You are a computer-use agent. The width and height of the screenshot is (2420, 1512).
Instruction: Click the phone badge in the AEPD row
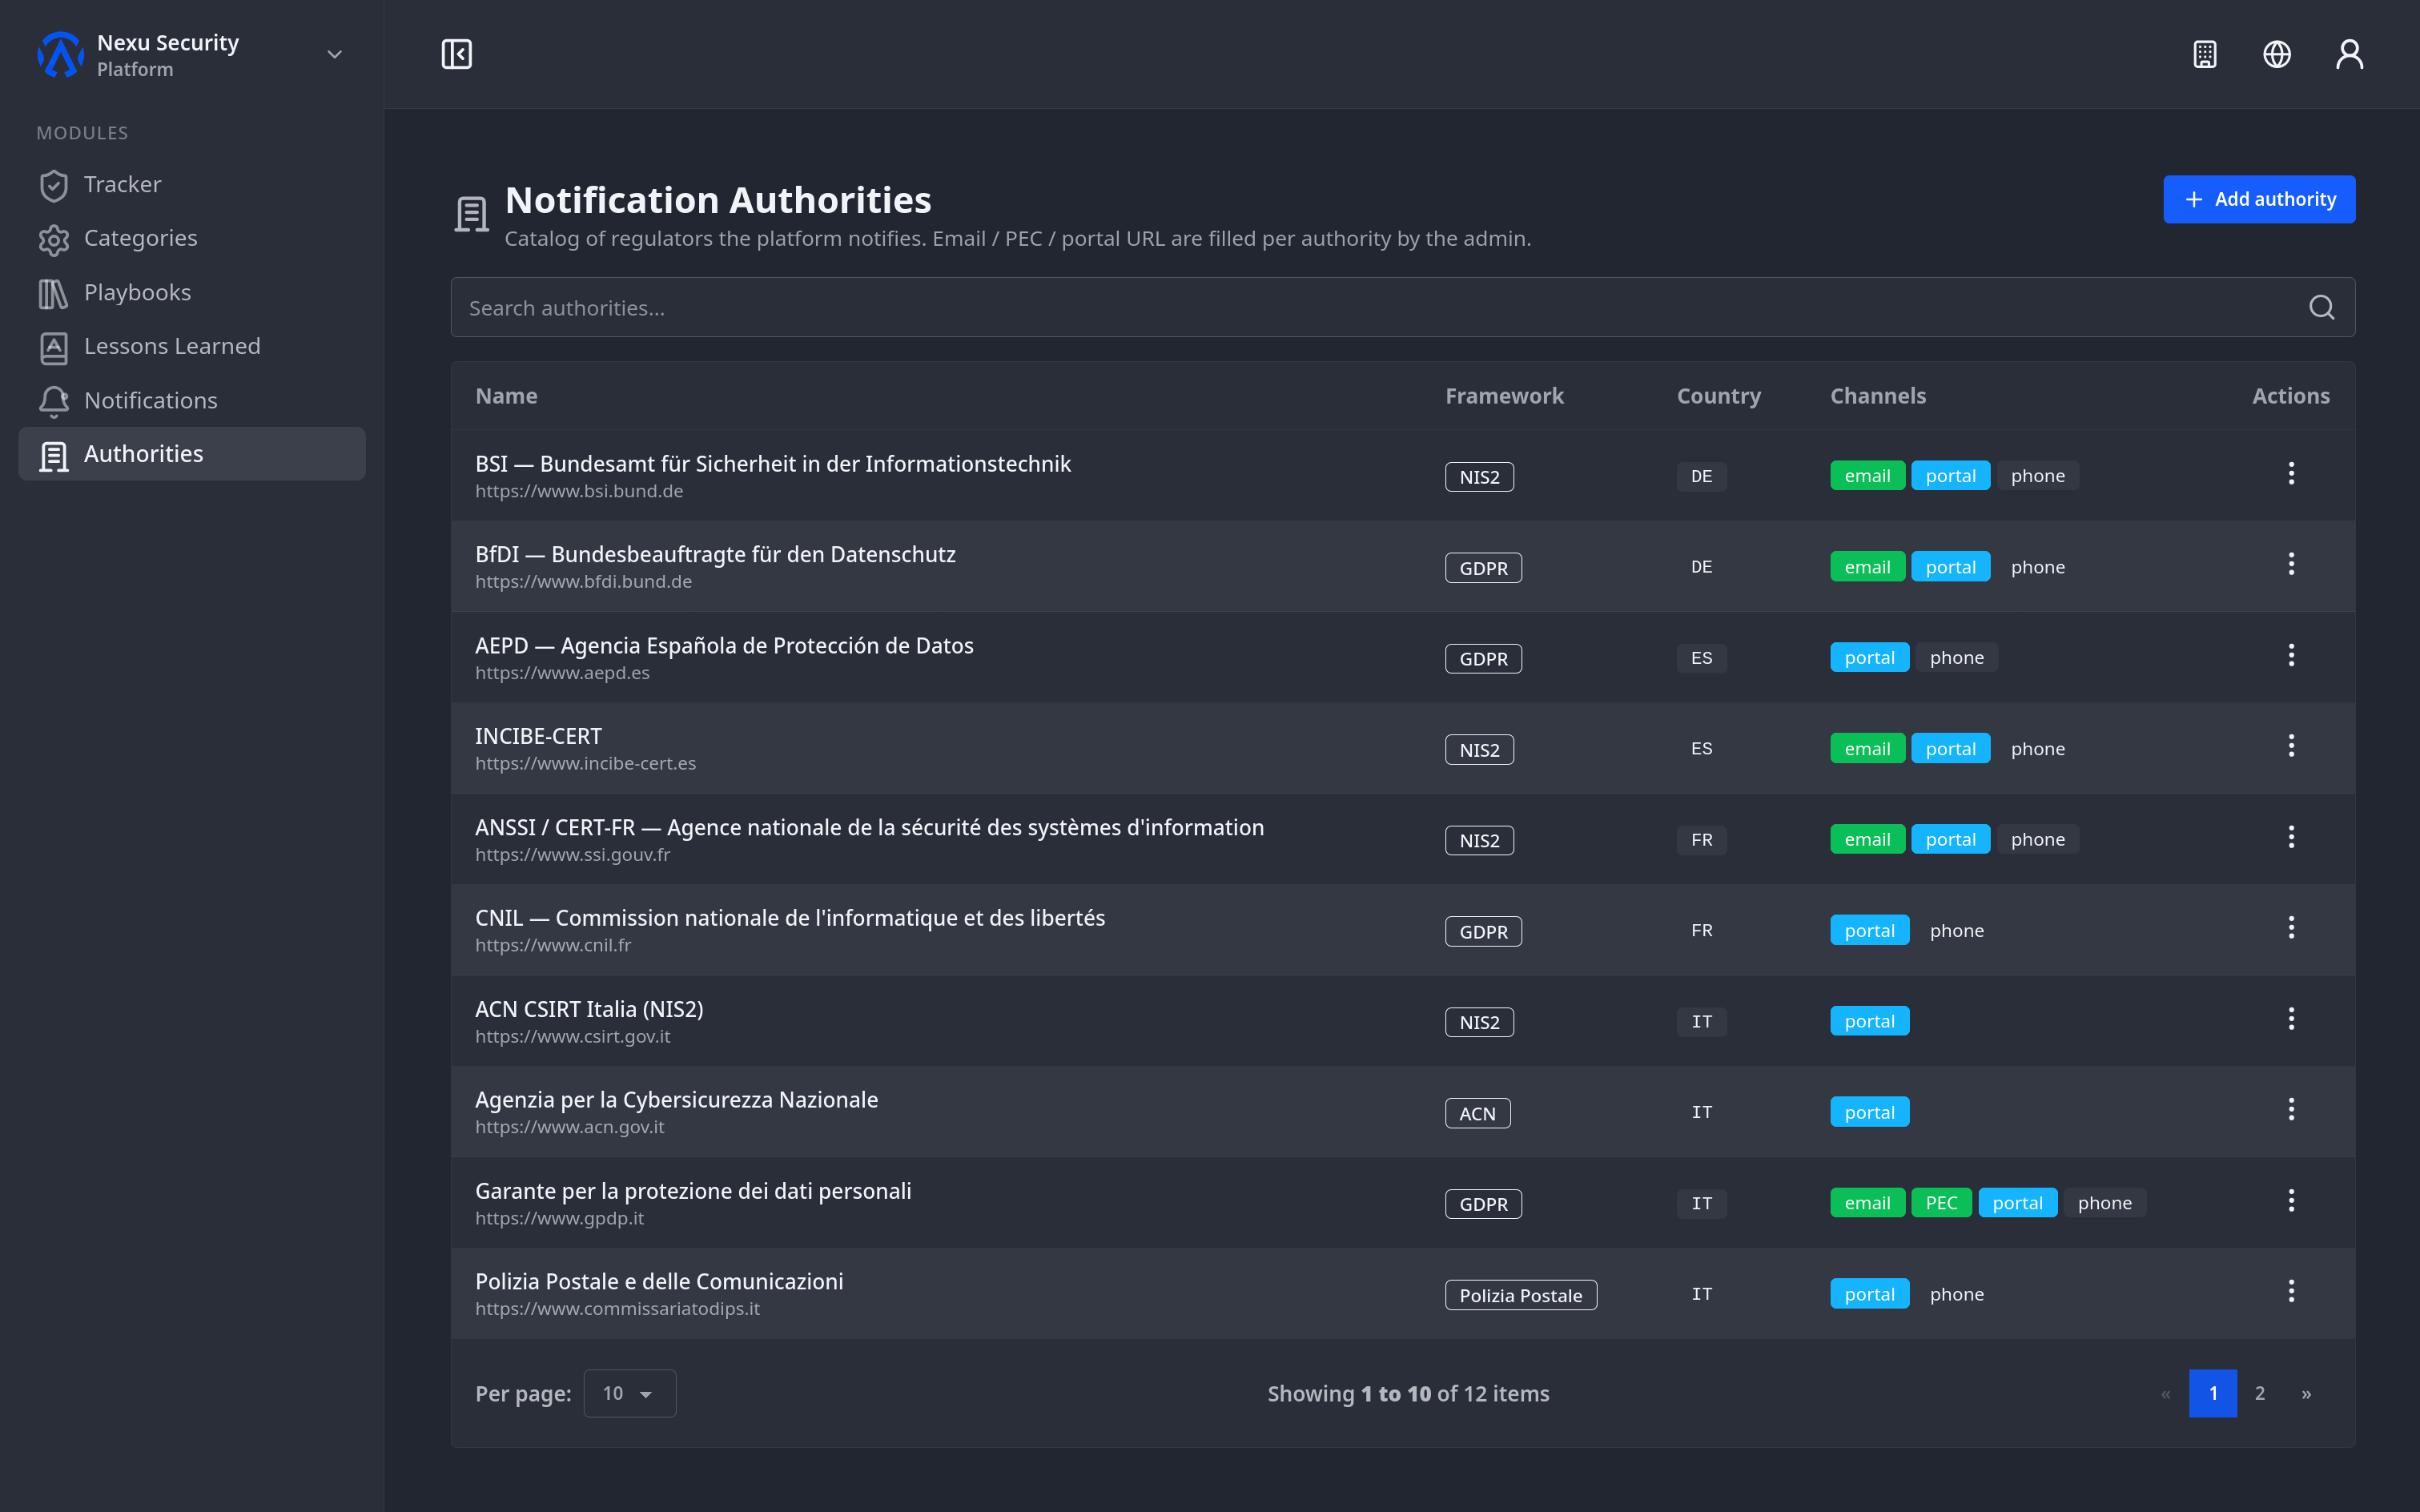1956,658
